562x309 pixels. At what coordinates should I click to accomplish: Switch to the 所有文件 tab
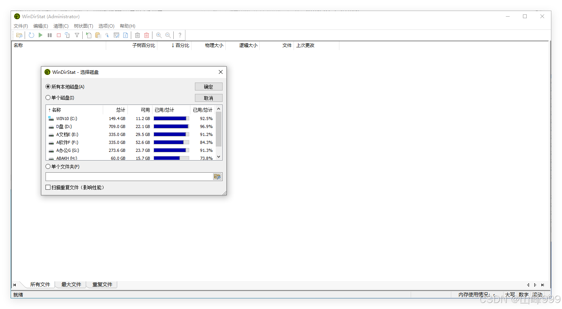click(40, 284)
